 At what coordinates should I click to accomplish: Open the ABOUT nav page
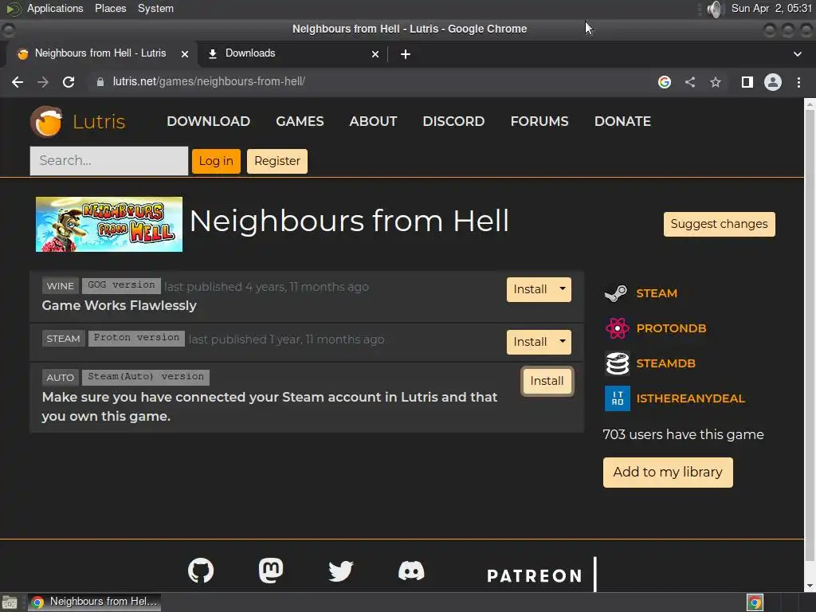(373, 121)
